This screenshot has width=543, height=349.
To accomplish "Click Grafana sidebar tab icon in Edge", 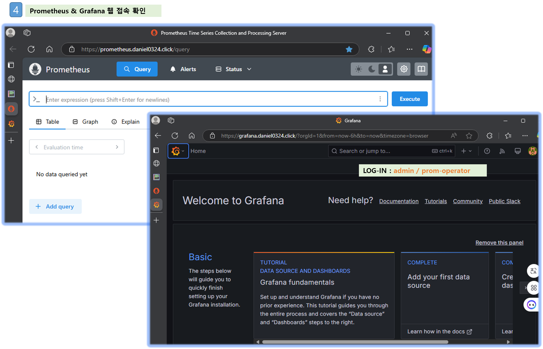I will tap(157, 205).
